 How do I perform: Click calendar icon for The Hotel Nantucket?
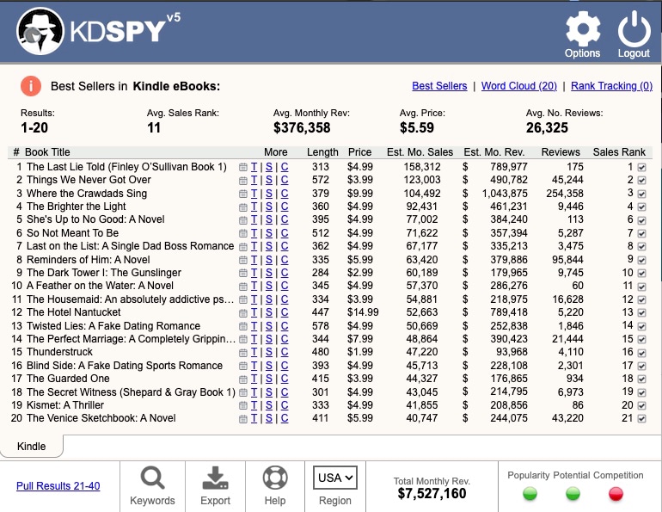pos(243,313)
